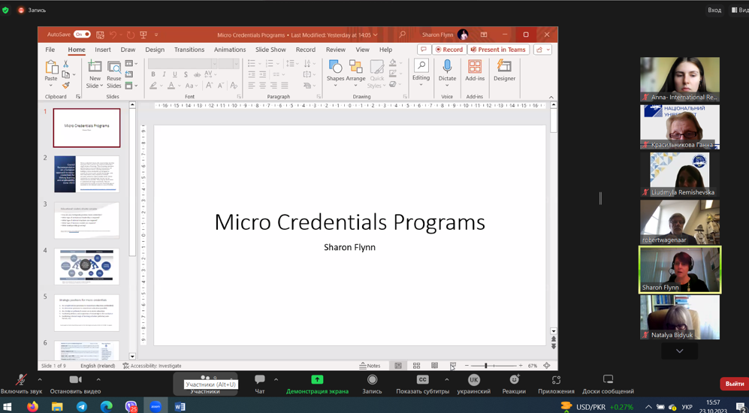Viewport: 749px width, 413px height.
Task: Toggle the AutoSave switch
Action: (82, 35)
